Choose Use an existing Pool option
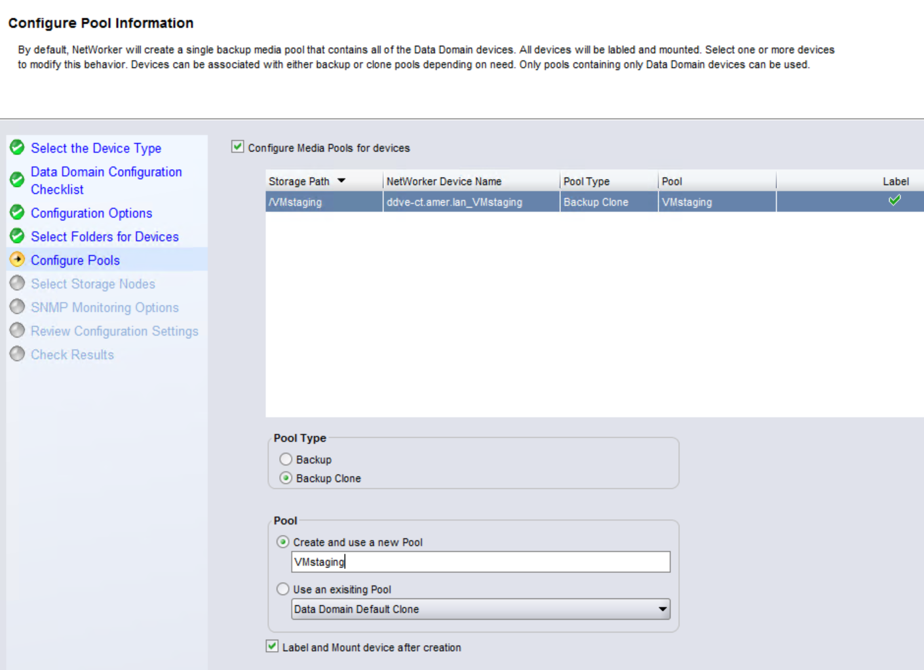 (x=283, y=589)
